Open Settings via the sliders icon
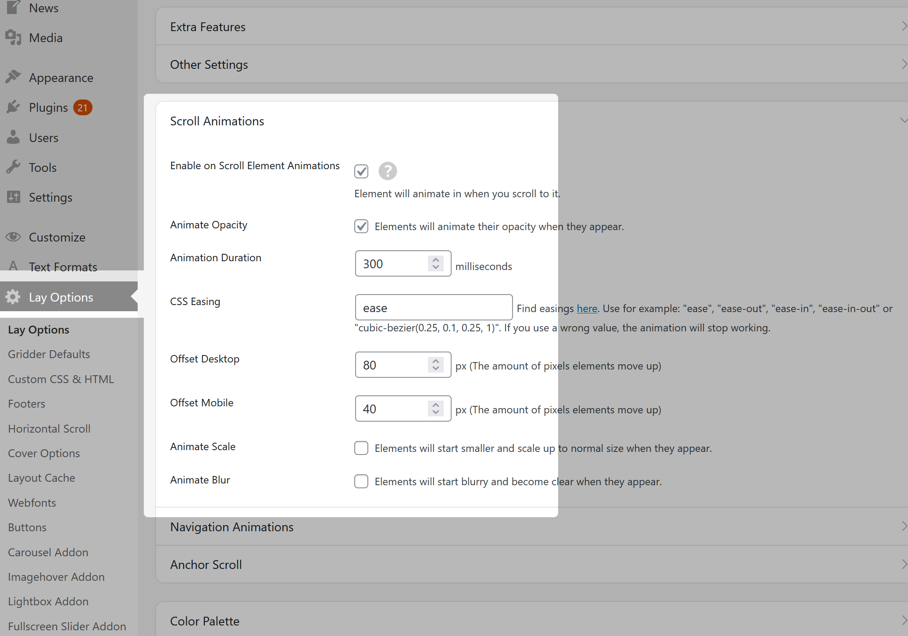Image resolution: width=908 pixels, height=636 pixels. click(13, 197)
